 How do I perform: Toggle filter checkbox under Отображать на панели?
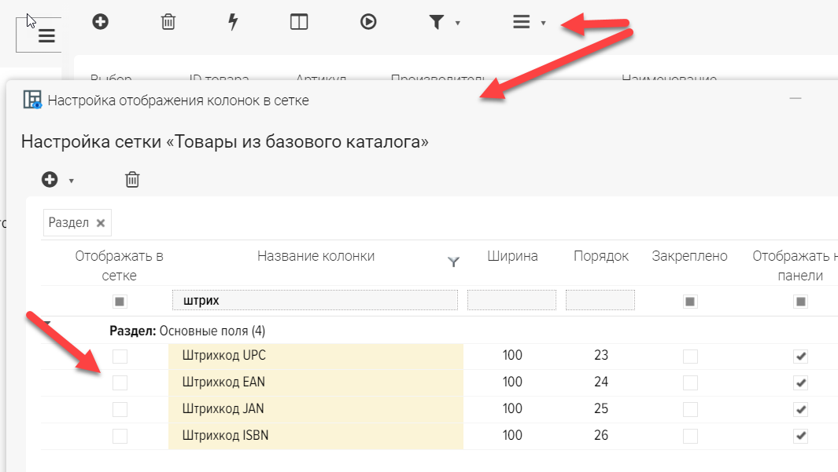tap(800, 302)
